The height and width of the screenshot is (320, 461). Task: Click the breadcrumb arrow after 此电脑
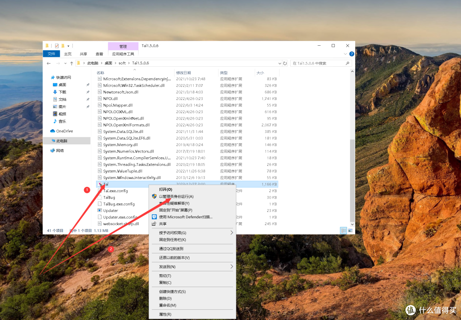[102, 63]
